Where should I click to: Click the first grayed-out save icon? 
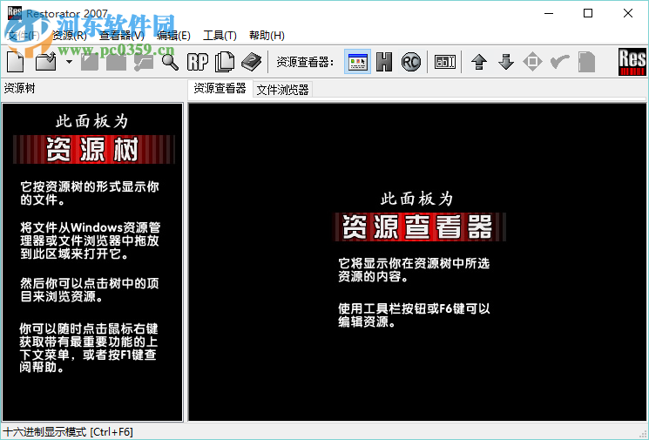(90, 63)
